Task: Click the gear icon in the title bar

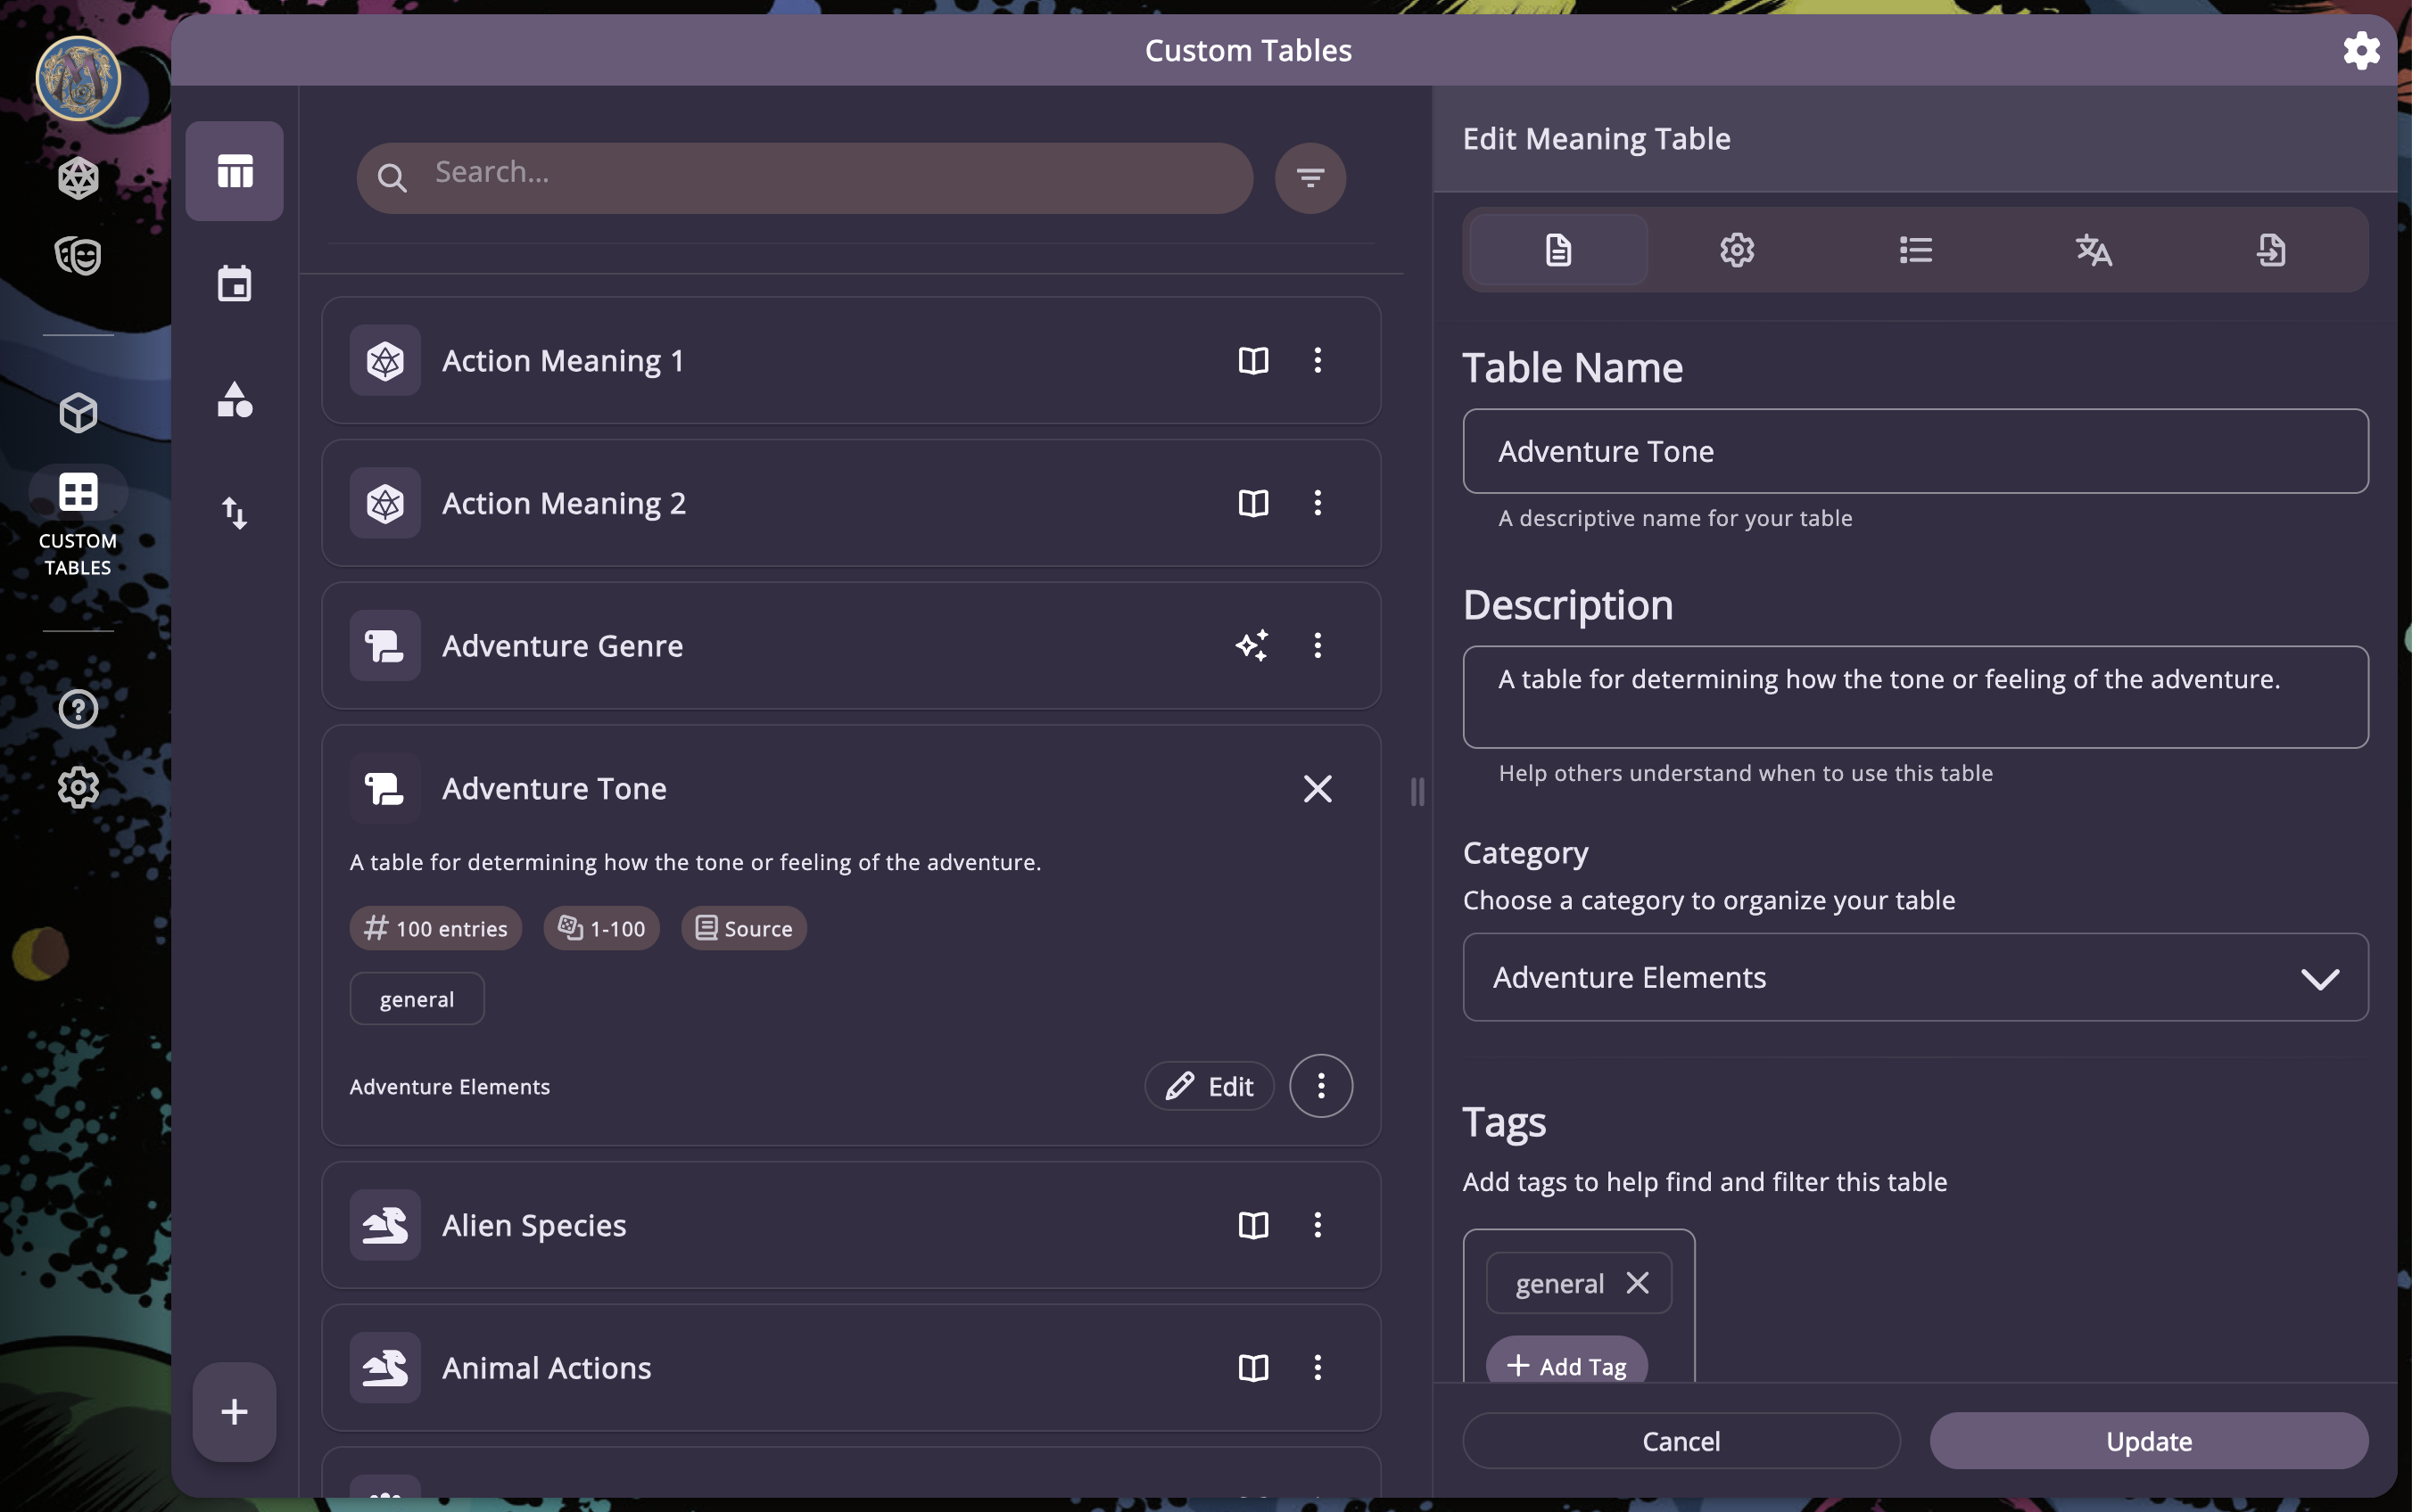Action: coord(2360,50)
